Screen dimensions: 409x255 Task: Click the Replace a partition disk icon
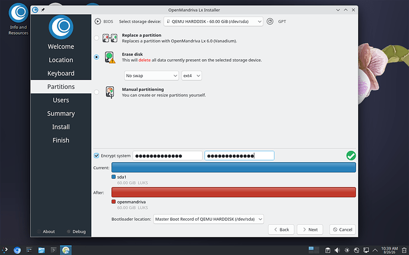(110, 38)
